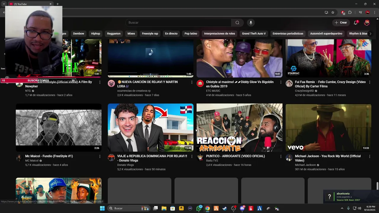The width and height of the screenshot is (379, 213).
Task: Open options for VIAJE a REPUBLICA DOMINICANA video
Action: pos(192,156)
